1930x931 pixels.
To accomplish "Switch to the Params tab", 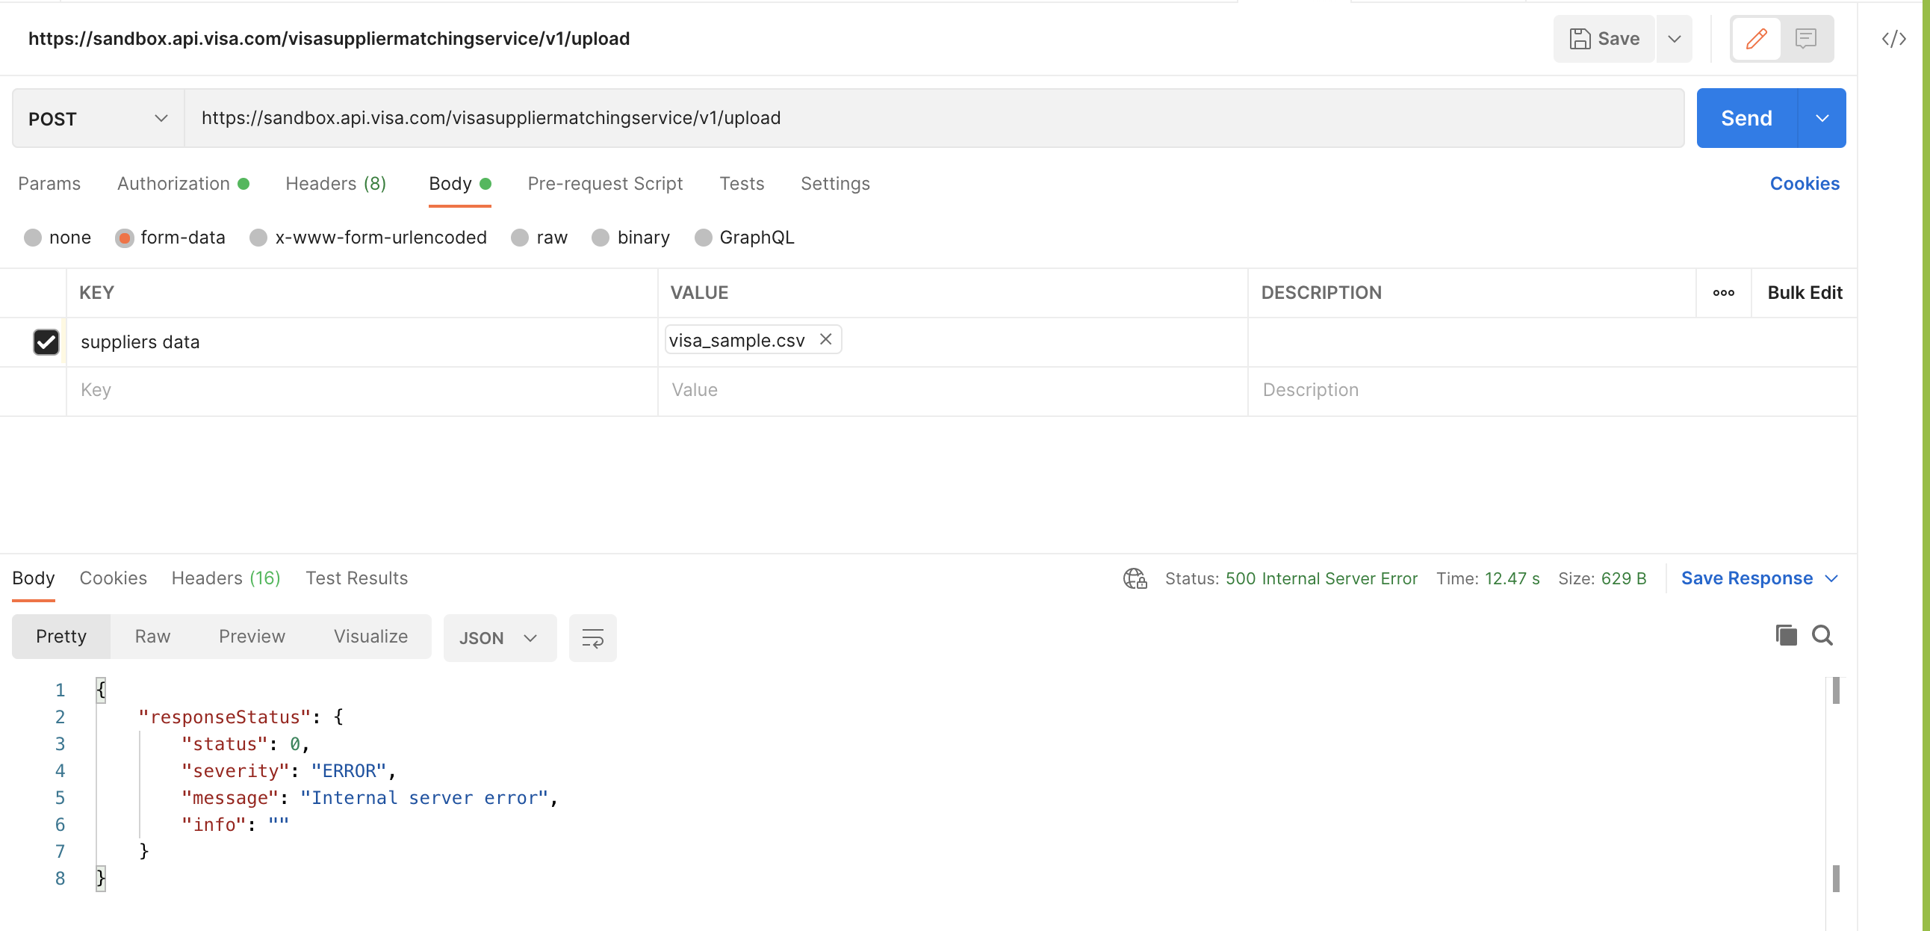I will point(49,184).
